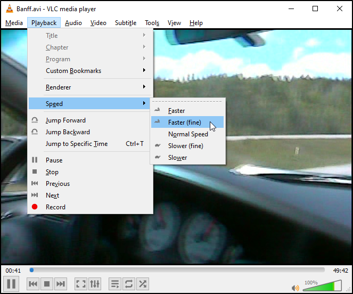Image resolution: width=353 pixels, height=294 pixels.
Task: Open the Audio menu
Action: (73, 23)
